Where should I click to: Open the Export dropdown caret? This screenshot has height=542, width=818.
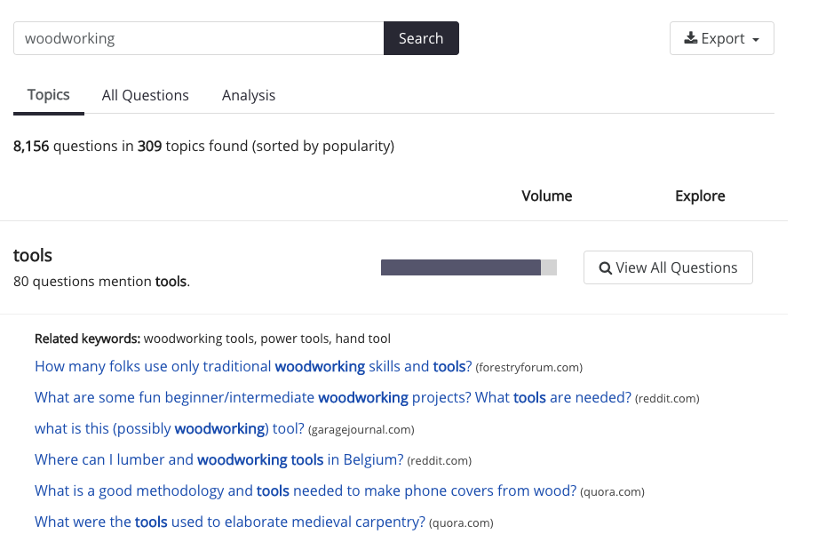tap(756, 40)
